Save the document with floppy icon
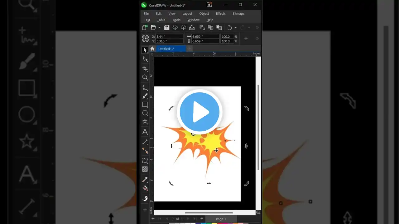The image size is (399, 224). (167, 27)
